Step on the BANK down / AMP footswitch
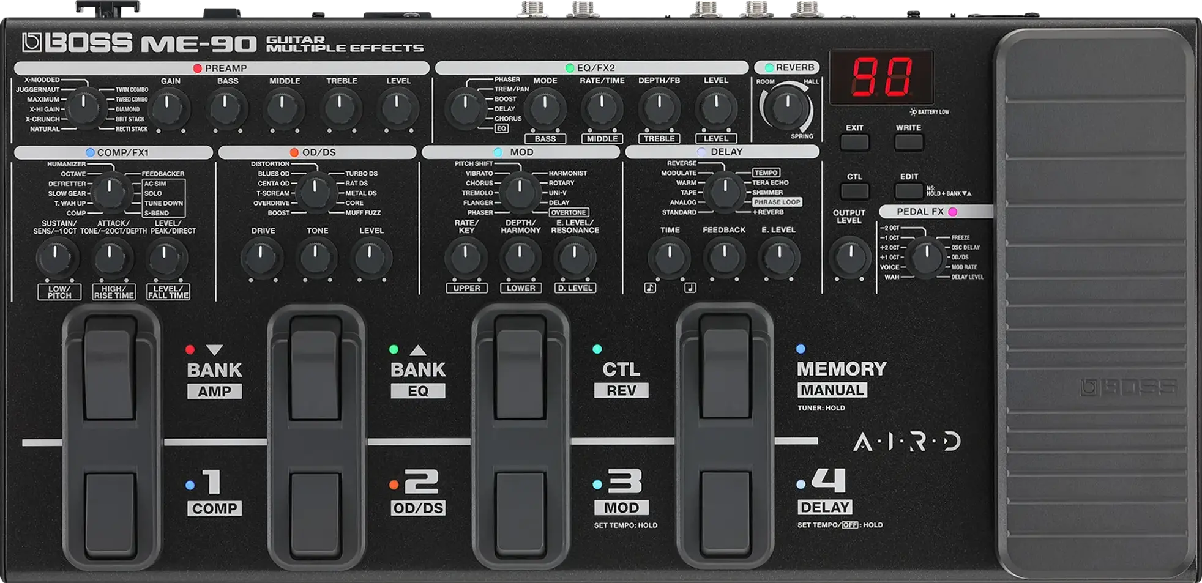Screen dimensions: 1202x583 (110, 367)
